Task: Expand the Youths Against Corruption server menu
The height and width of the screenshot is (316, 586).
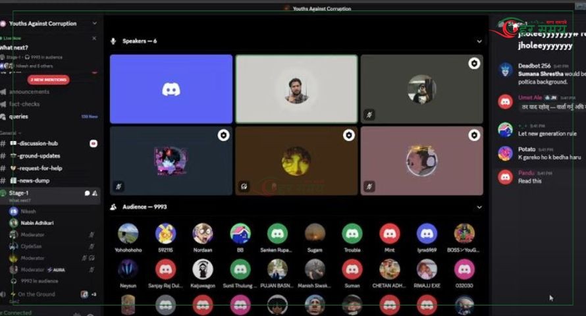Action: tap(95, 24)
